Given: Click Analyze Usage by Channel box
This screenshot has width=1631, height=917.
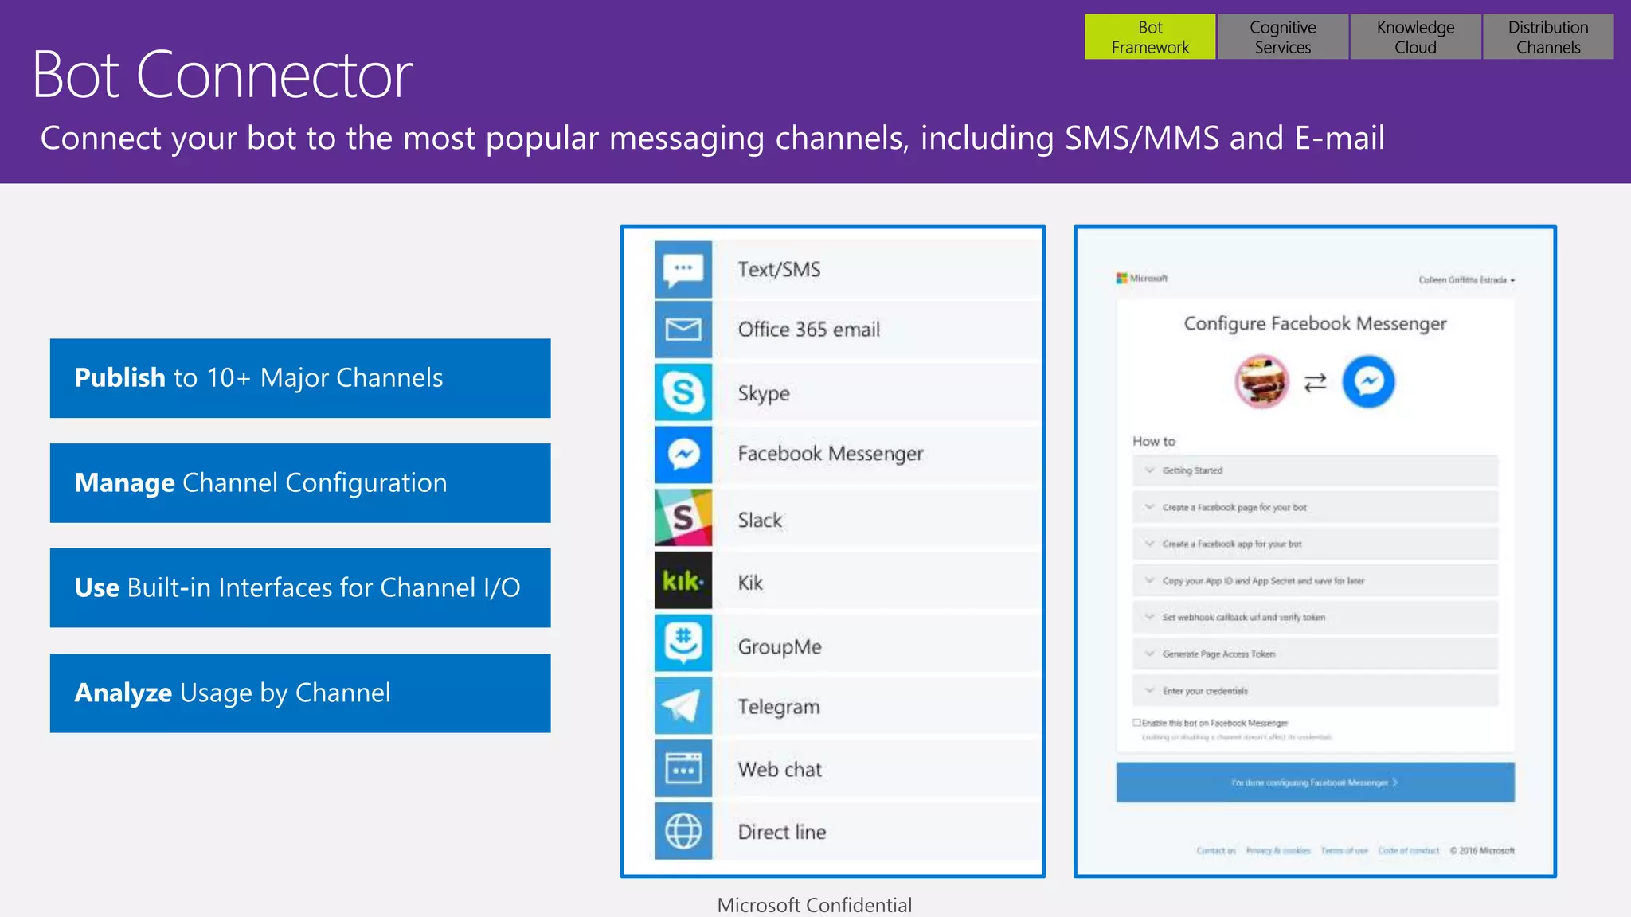Looking at the screenshot, I should [300, 693].
